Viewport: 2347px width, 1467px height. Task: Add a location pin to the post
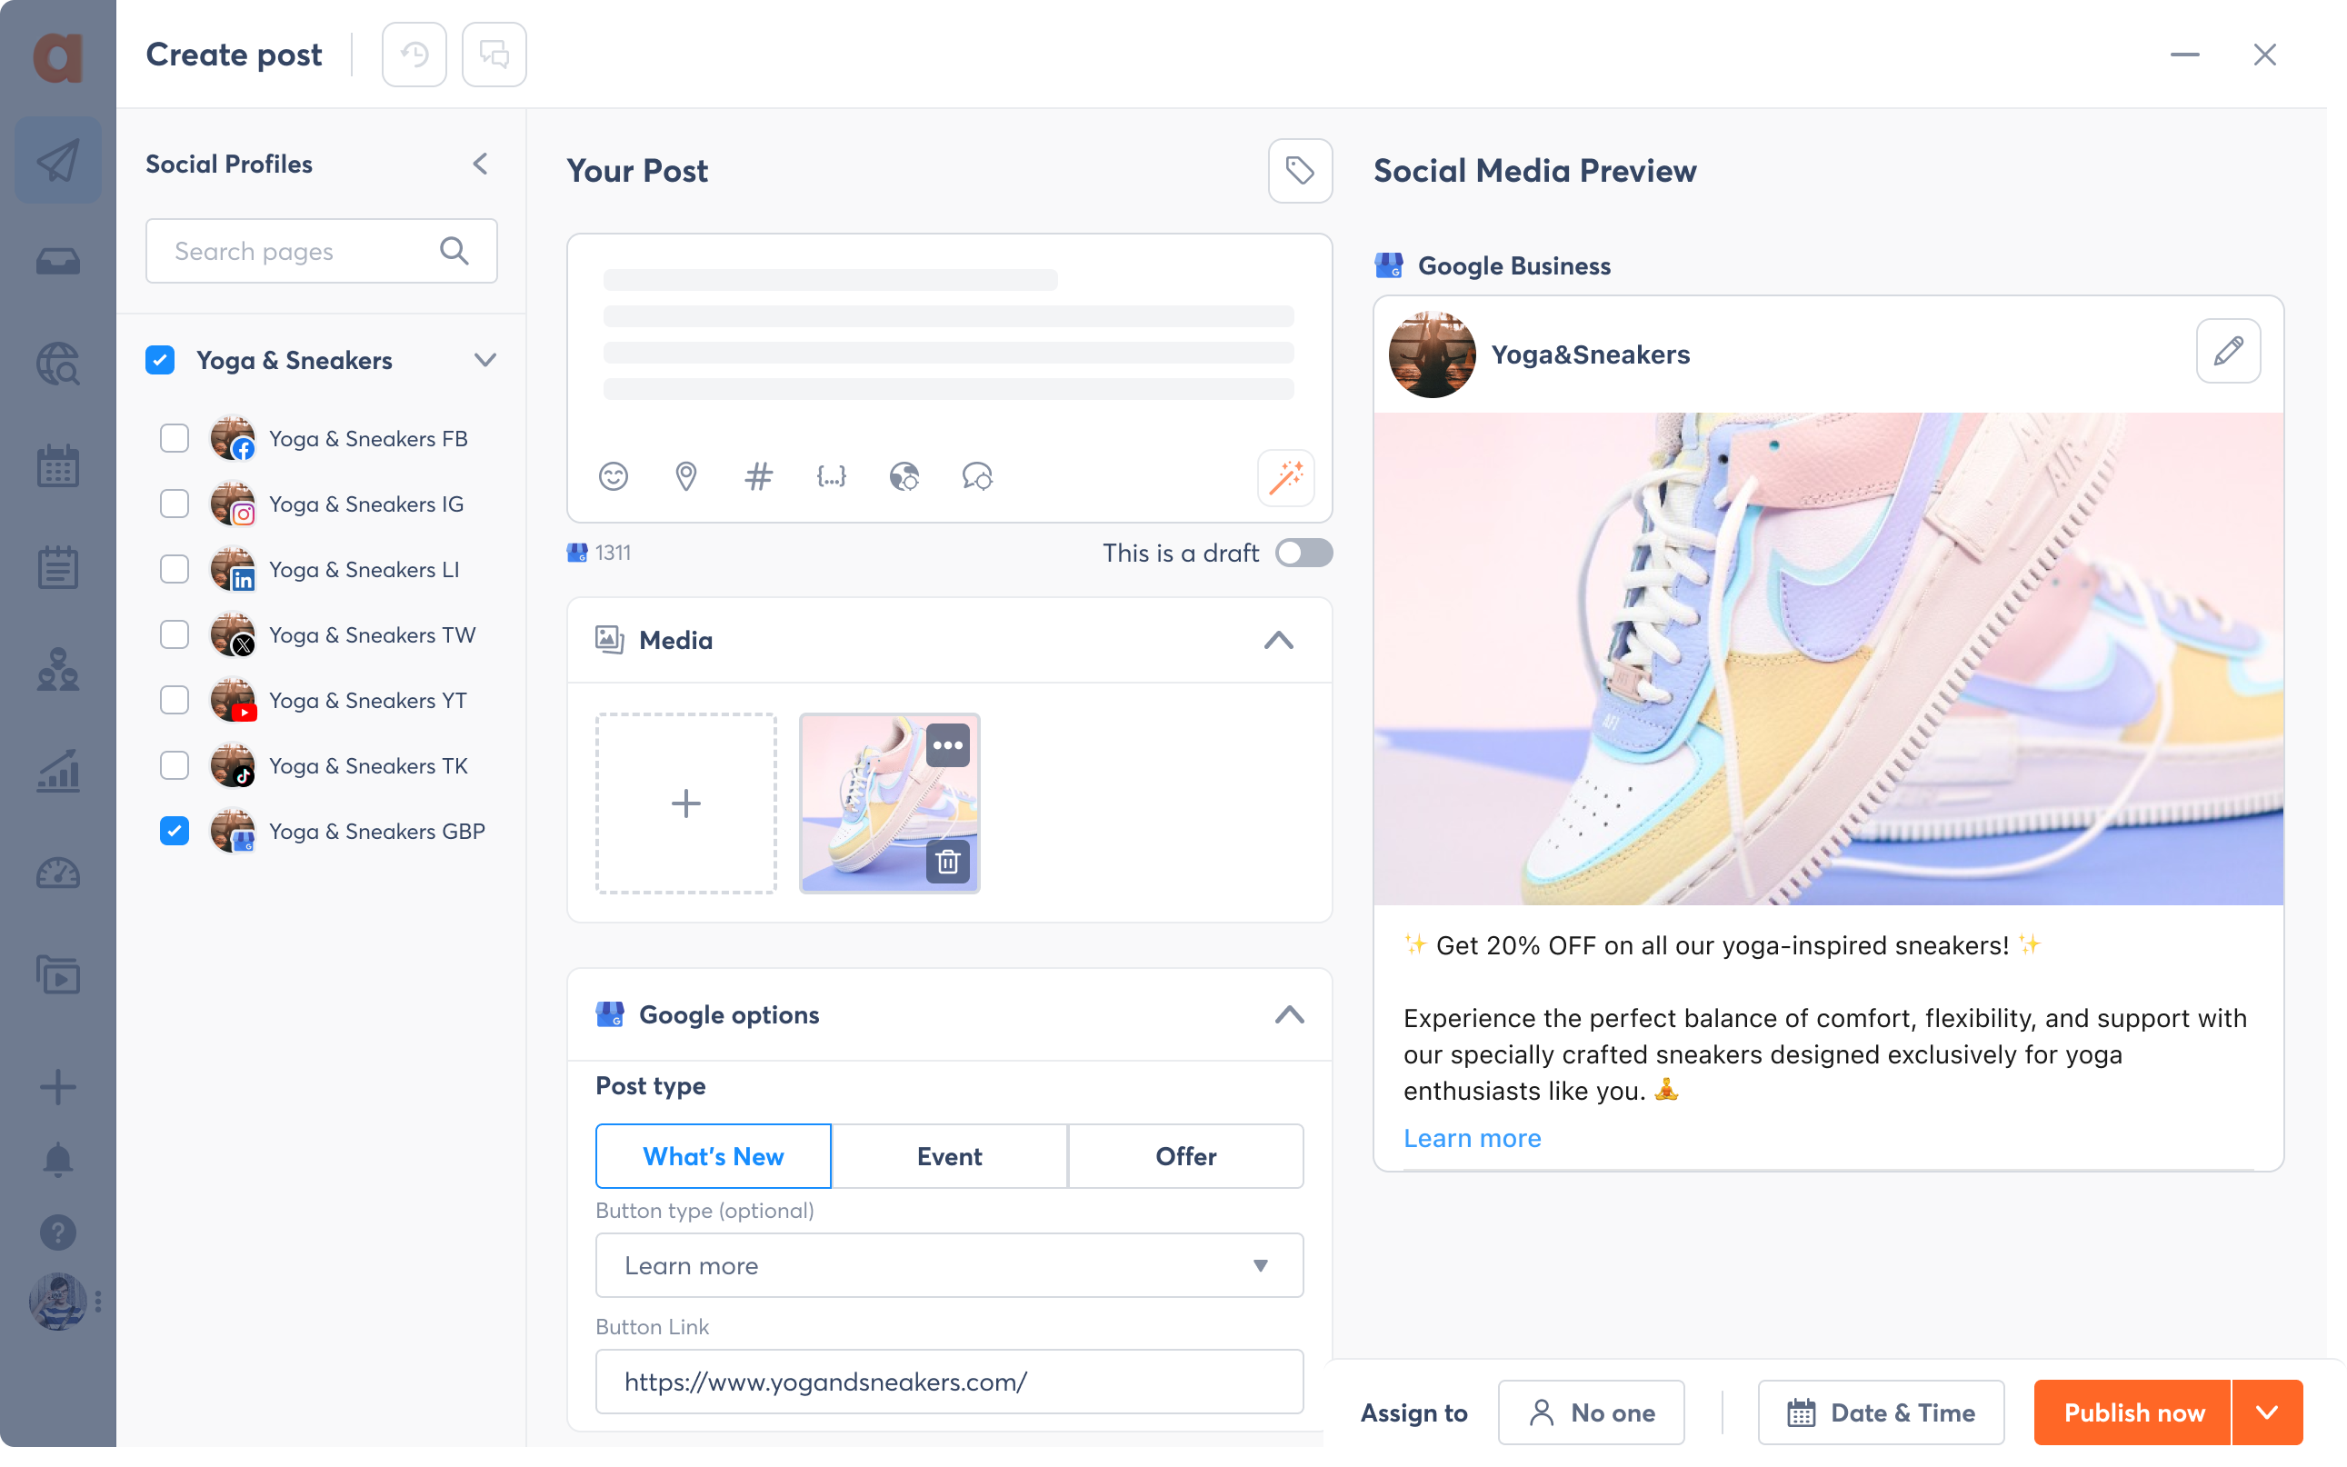pyautogui.click(x=686, y=476)
